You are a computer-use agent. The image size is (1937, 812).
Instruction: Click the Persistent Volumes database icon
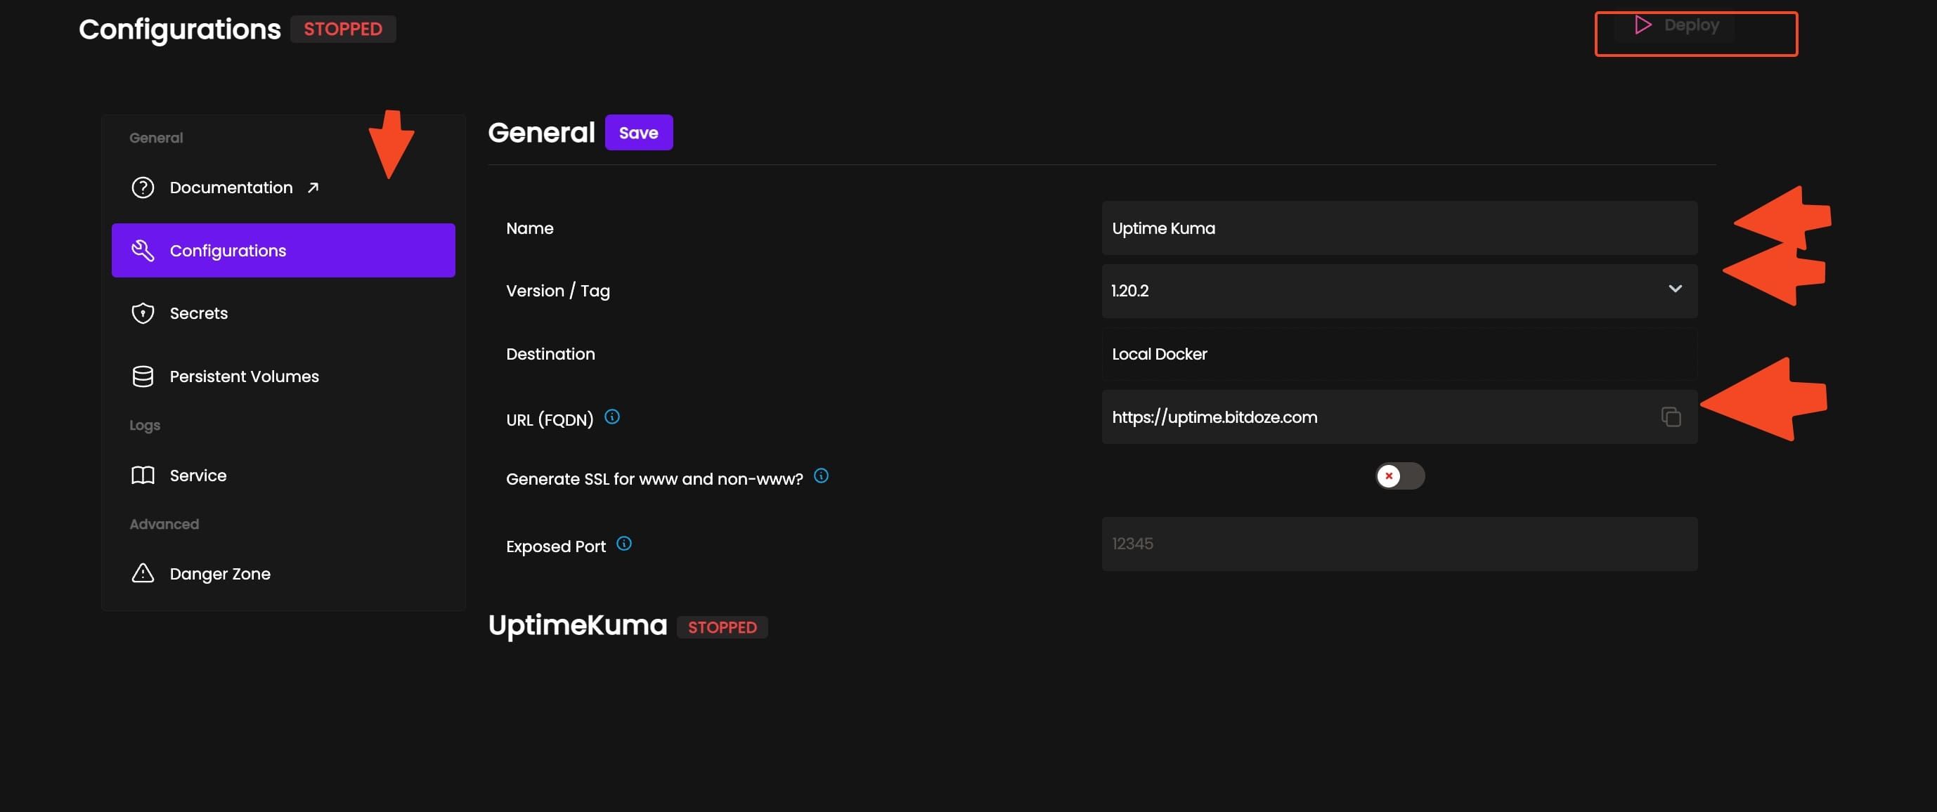(x=143, y=376)
